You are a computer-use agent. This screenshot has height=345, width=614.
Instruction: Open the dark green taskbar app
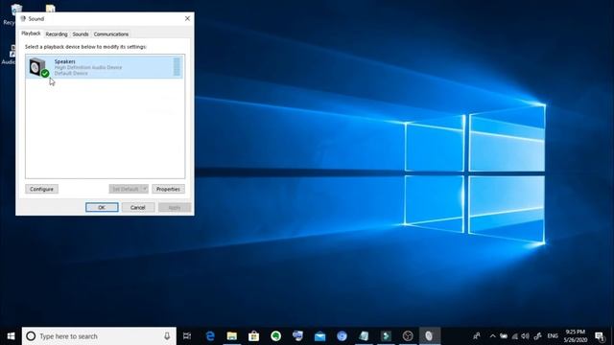(386, 336)
